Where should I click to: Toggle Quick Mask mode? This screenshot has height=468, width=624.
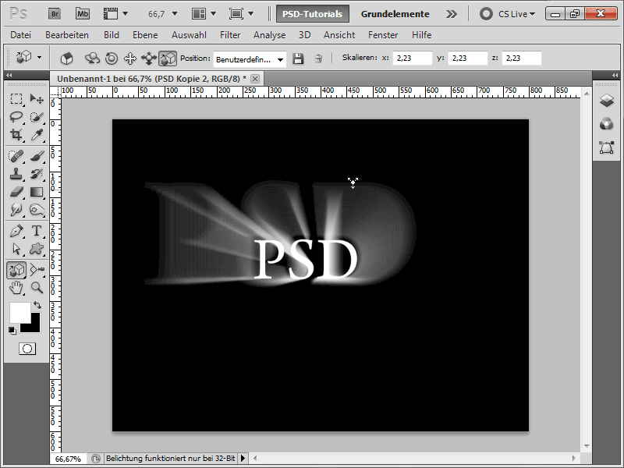(27, 349)
